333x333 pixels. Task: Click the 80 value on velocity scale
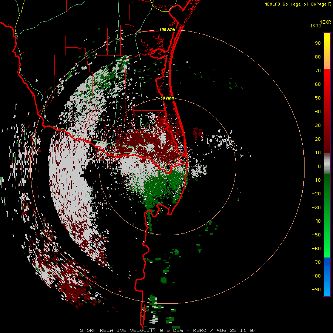(318, 57)
